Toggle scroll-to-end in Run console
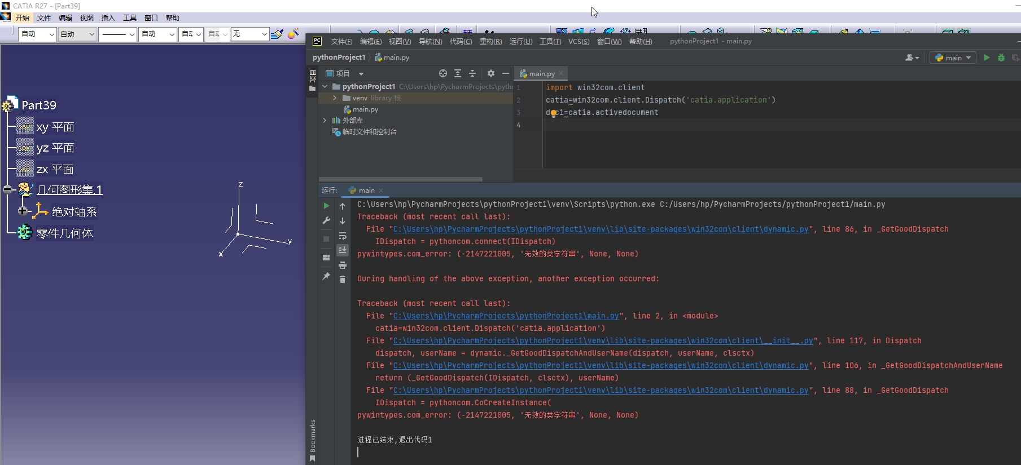 click(343, 250)
